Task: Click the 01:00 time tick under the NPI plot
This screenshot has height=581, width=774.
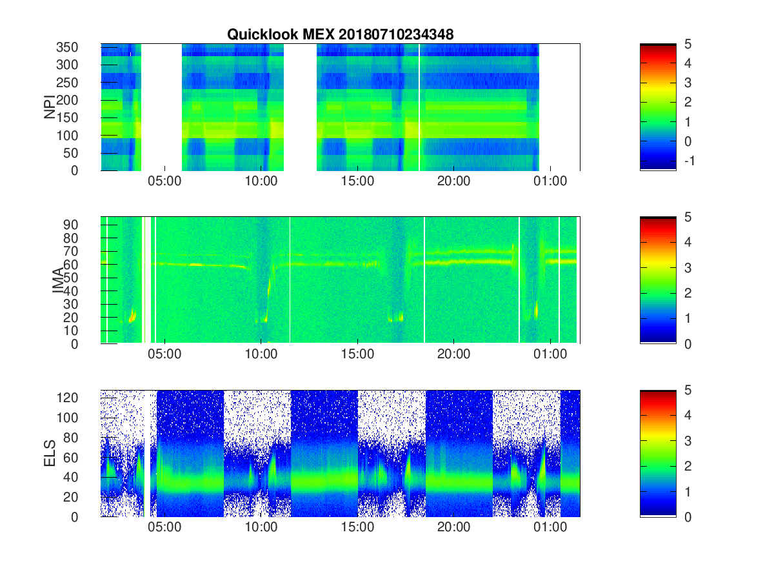Action: (550, 181)
